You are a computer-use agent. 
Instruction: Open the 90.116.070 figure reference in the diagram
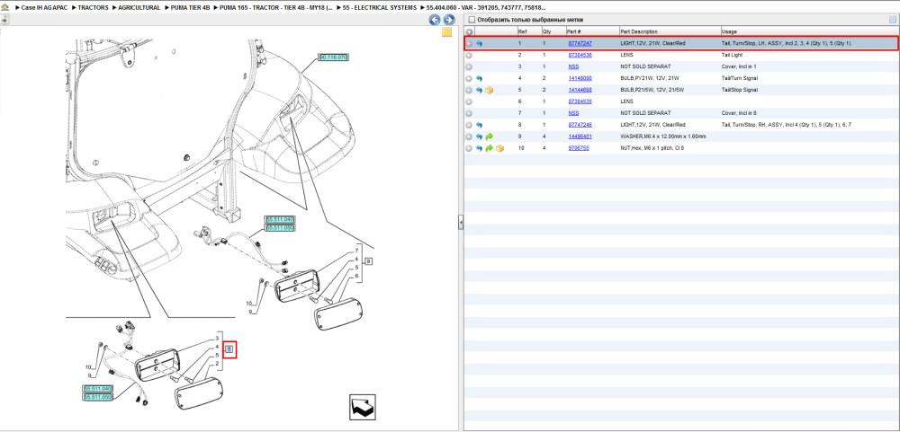(x=334, y=57)
